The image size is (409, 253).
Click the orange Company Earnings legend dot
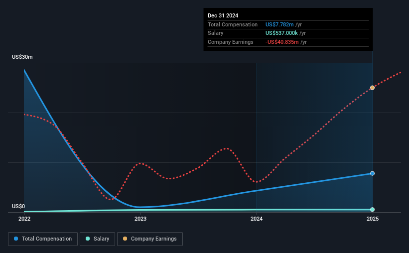(125, 239)
